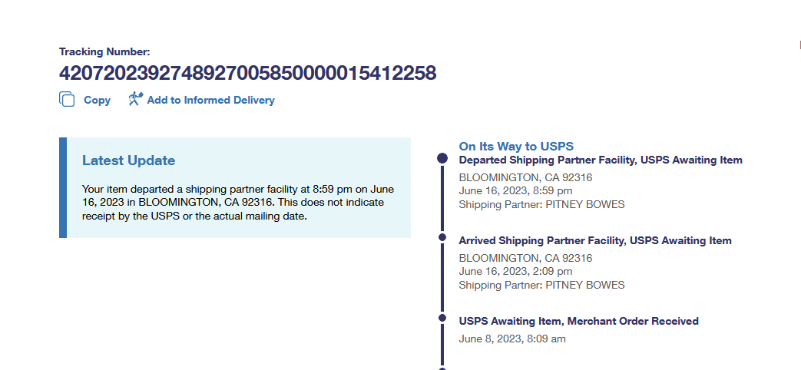Click the Copy clipboard icon
This screenshot has height=370, width=801.
tap(67, 99)
